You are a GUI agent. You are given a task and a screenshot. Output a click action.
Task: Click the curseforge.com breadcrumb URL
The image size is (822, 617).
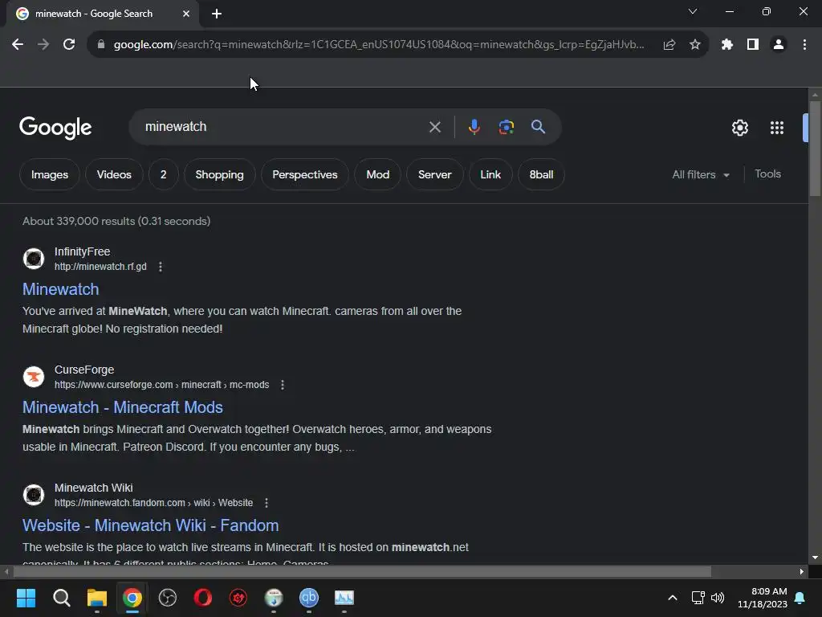(x=161, y=385)
